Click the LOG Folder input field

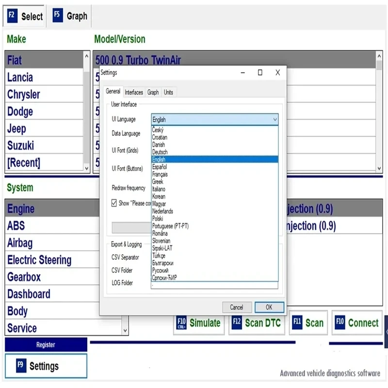pos(214,285)
